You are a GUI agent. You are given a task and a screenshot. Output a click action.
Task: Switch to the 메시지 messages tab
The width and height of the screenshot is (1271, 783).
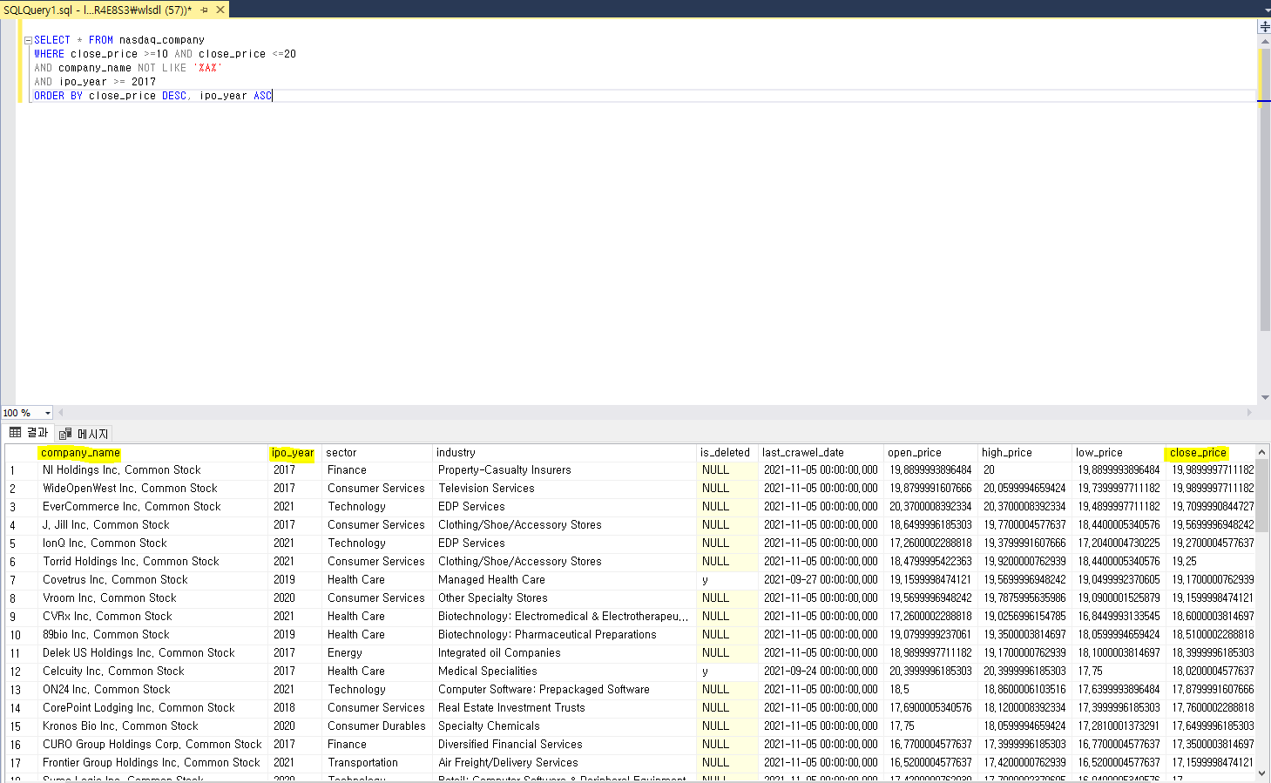(84, 434)
